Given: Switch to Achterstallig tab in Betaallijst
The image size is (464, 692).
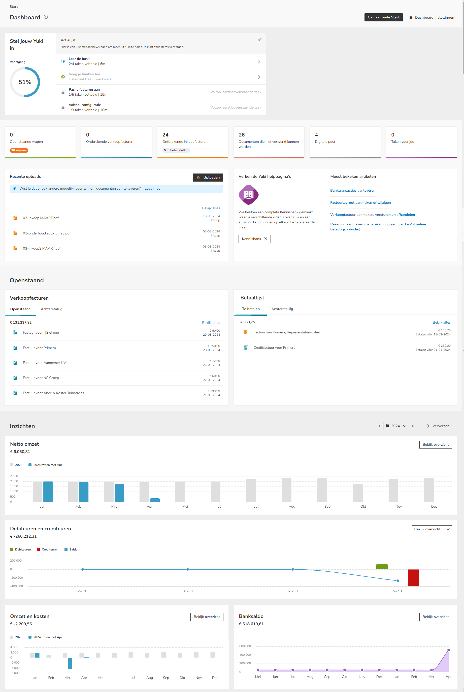Looking at the screenshot, I should (282, 309).
